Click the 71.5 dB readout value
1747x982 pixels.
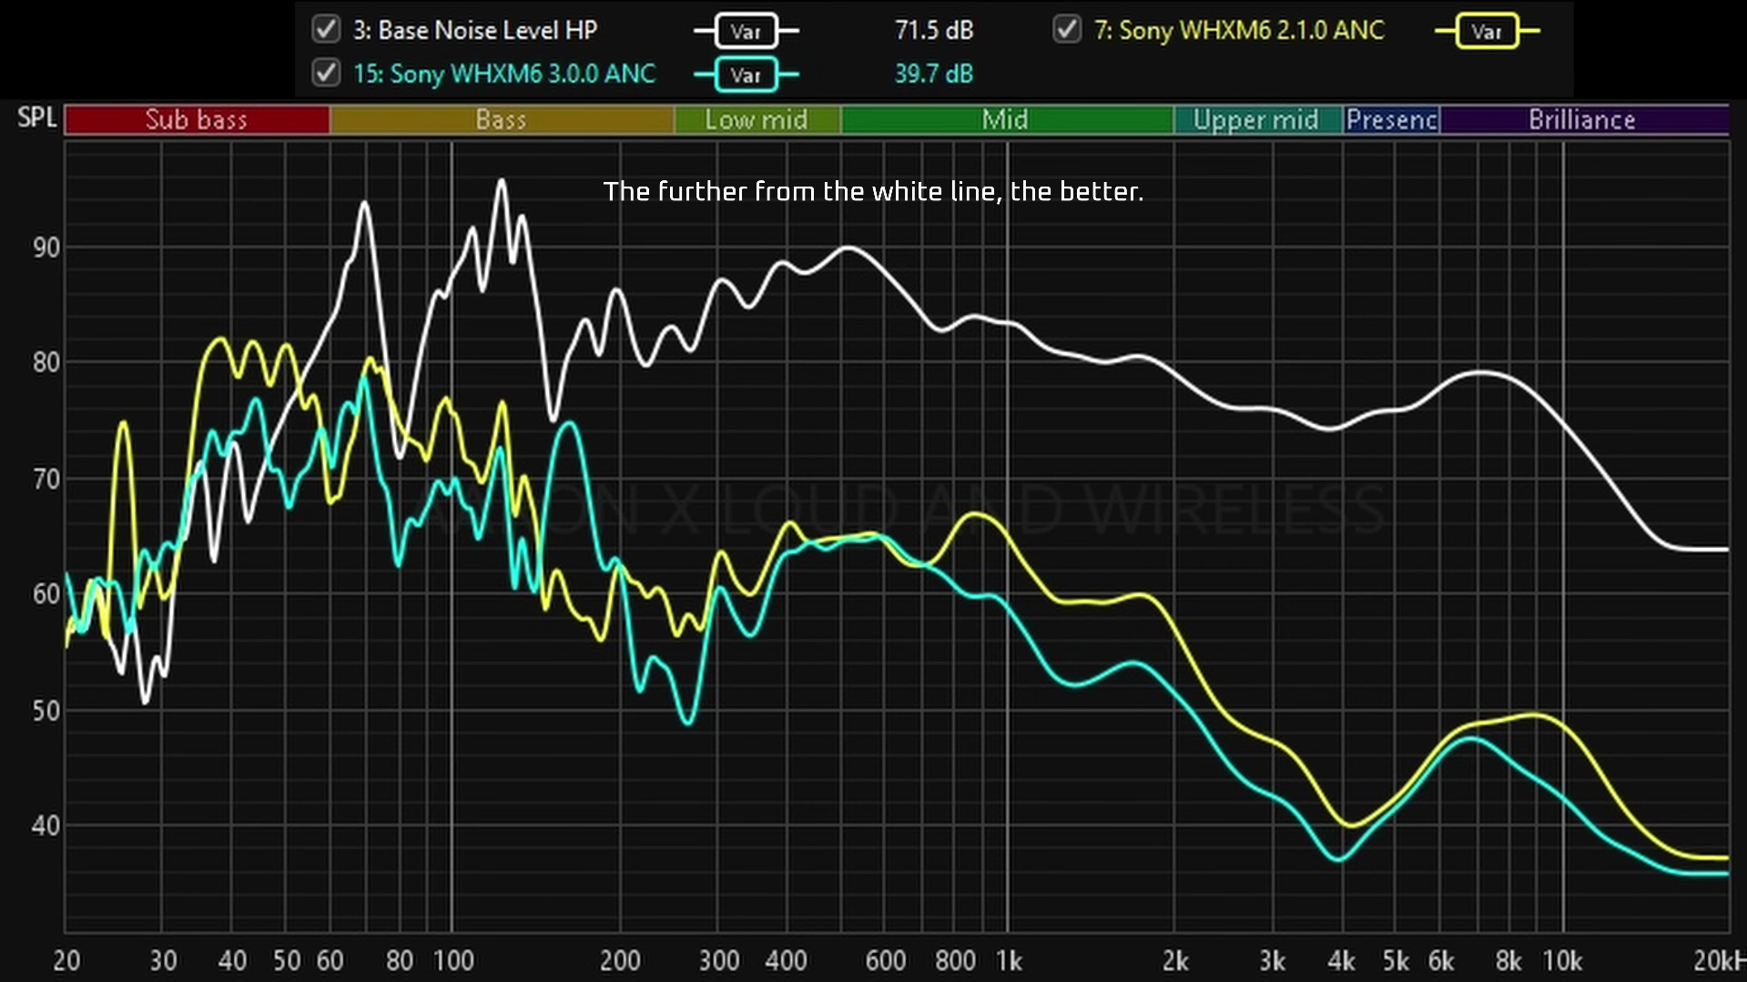934,30
